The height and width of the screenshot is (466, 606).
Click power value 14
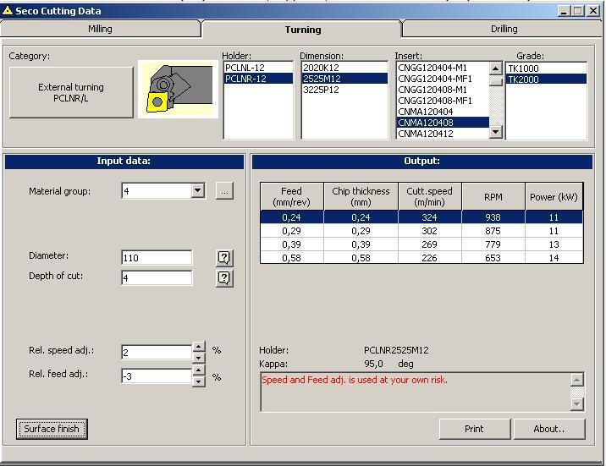click(554, 258)
